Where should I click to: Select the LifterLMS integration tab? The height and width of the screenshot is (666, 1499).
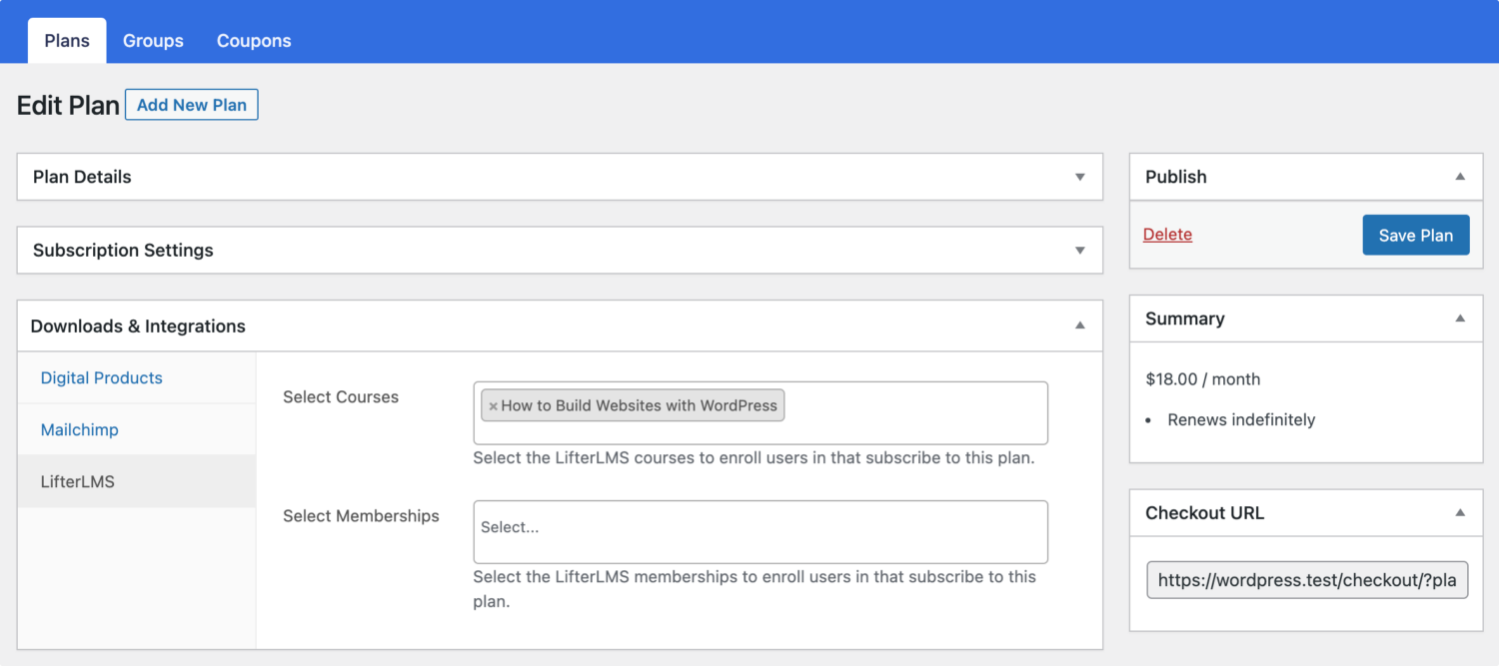tap(137, 481)
